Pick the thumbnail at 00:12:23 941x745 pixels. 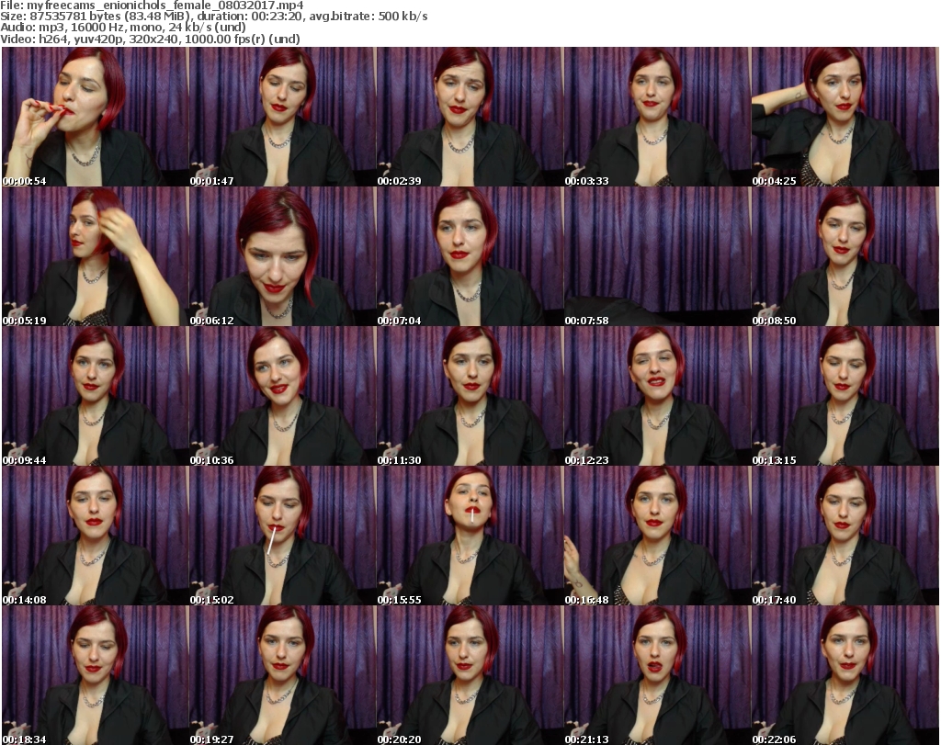tap(657, 396)
